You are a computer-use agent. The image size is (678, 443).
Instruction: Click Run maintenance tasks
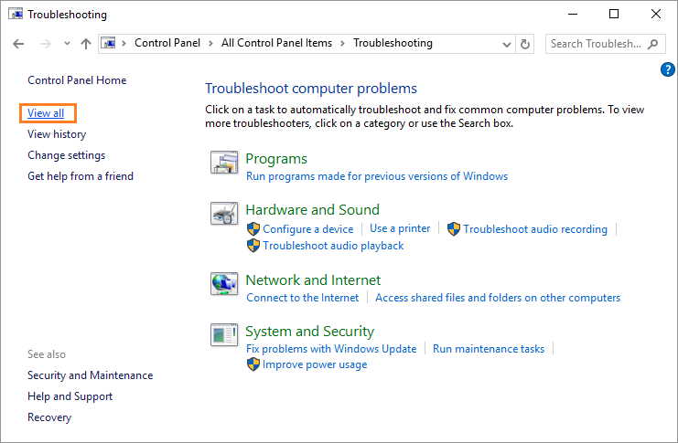pyautogui.click(x=489, y=349)
